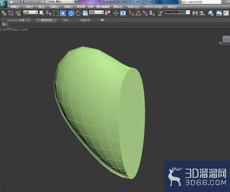Open the Tools (工具) menu

click(x=29, y=7)
